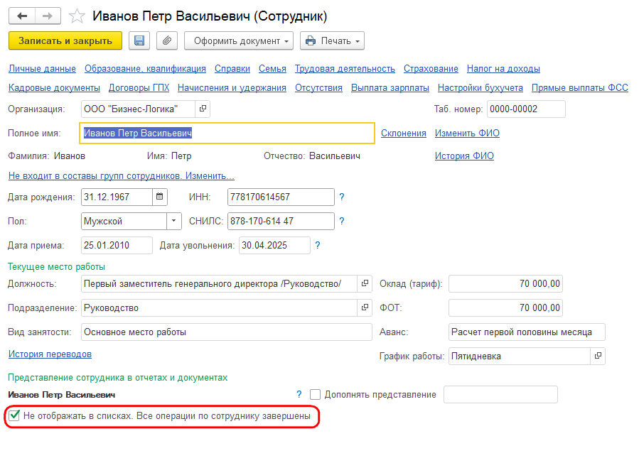This screenshot has width=639, height=463.
Task: Click the Дата приема field 25.01.2010
Action: coord(117,245)
